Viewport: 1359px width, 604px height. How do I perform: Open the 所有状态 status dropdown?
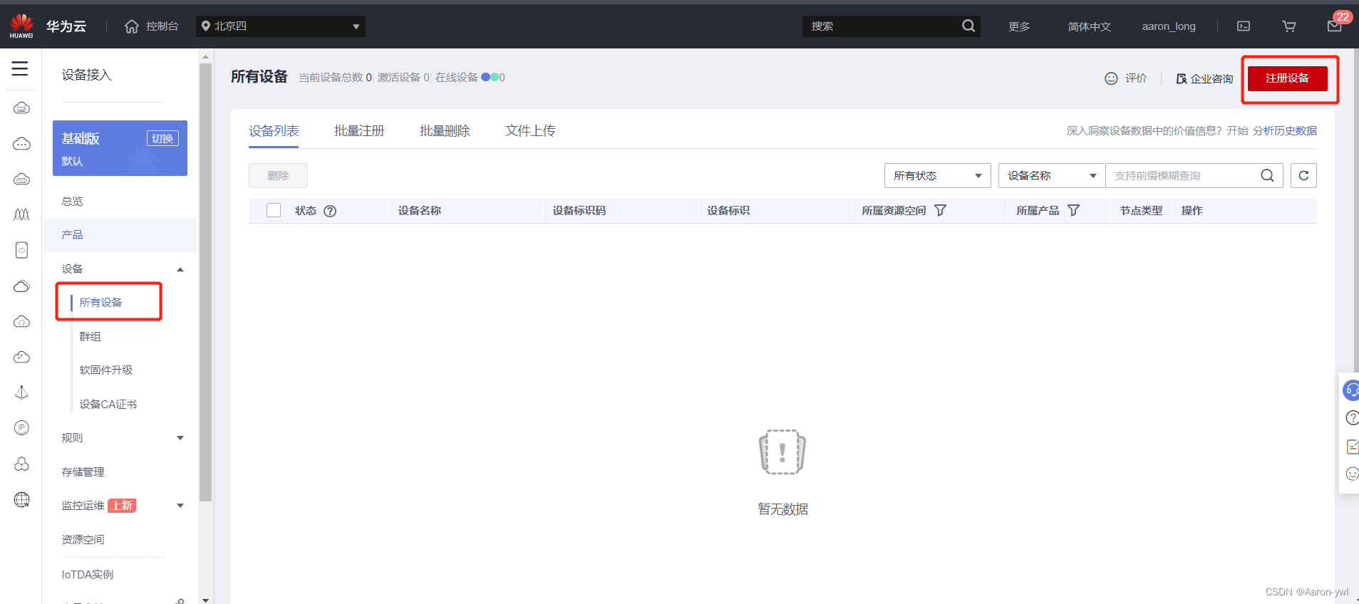click(x=937, y=176)
